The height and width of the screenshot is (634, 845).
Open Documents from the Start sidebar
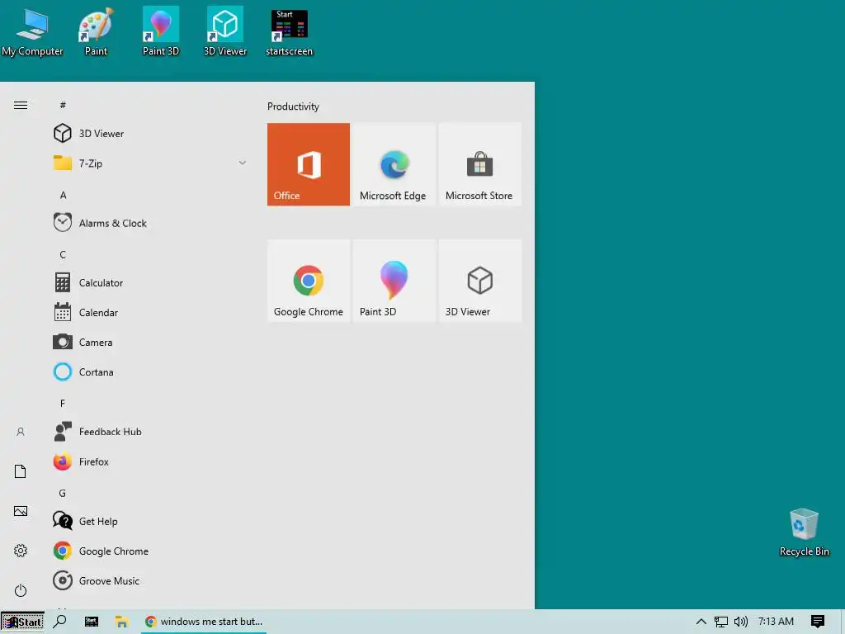(21, 471)
